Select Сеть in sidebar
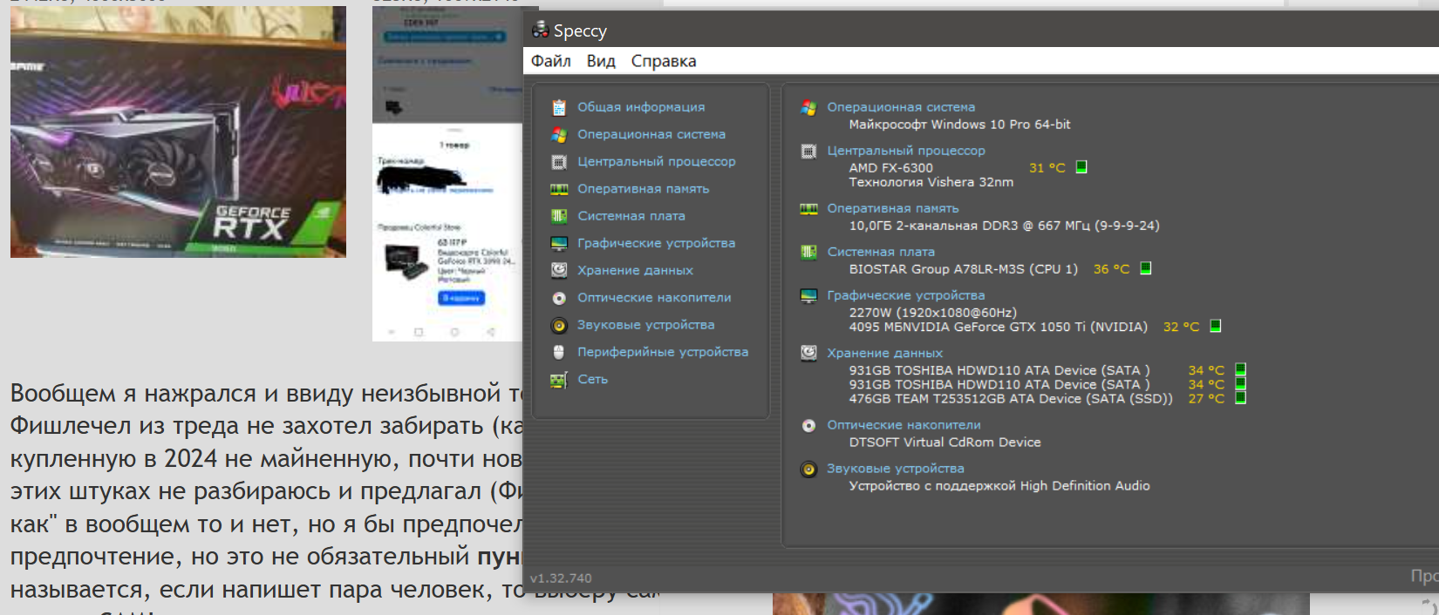 pos(593,379)
